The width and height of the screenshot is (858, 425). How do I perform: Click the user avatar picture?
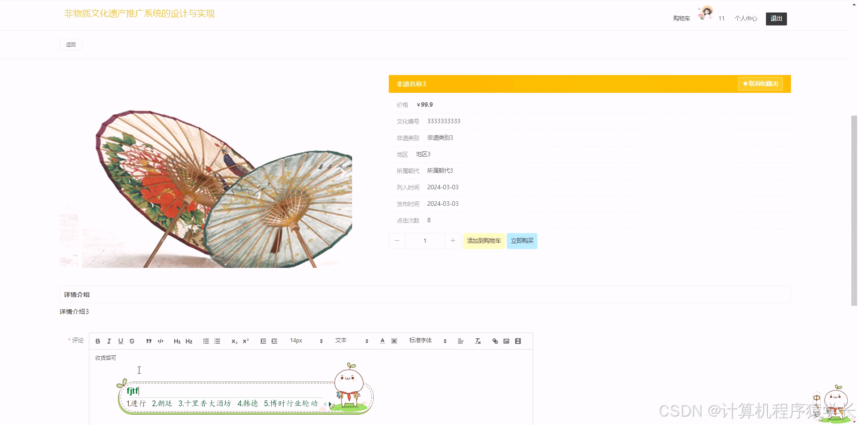(706, 13)
